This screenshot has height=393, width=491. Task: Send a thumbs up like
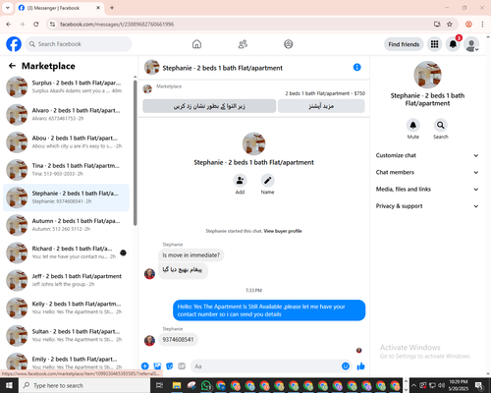[360, 366]
